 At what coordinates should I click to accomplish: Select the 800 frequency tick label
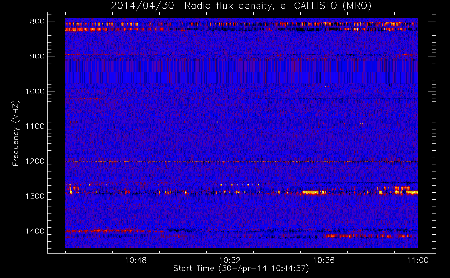[x=37, y=21]
